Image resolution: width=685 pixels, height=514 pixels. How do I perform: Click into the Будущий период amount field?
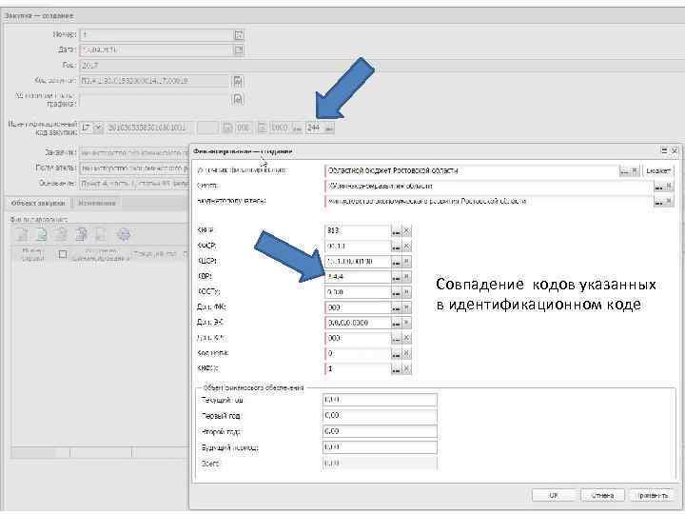coord(380,447)
